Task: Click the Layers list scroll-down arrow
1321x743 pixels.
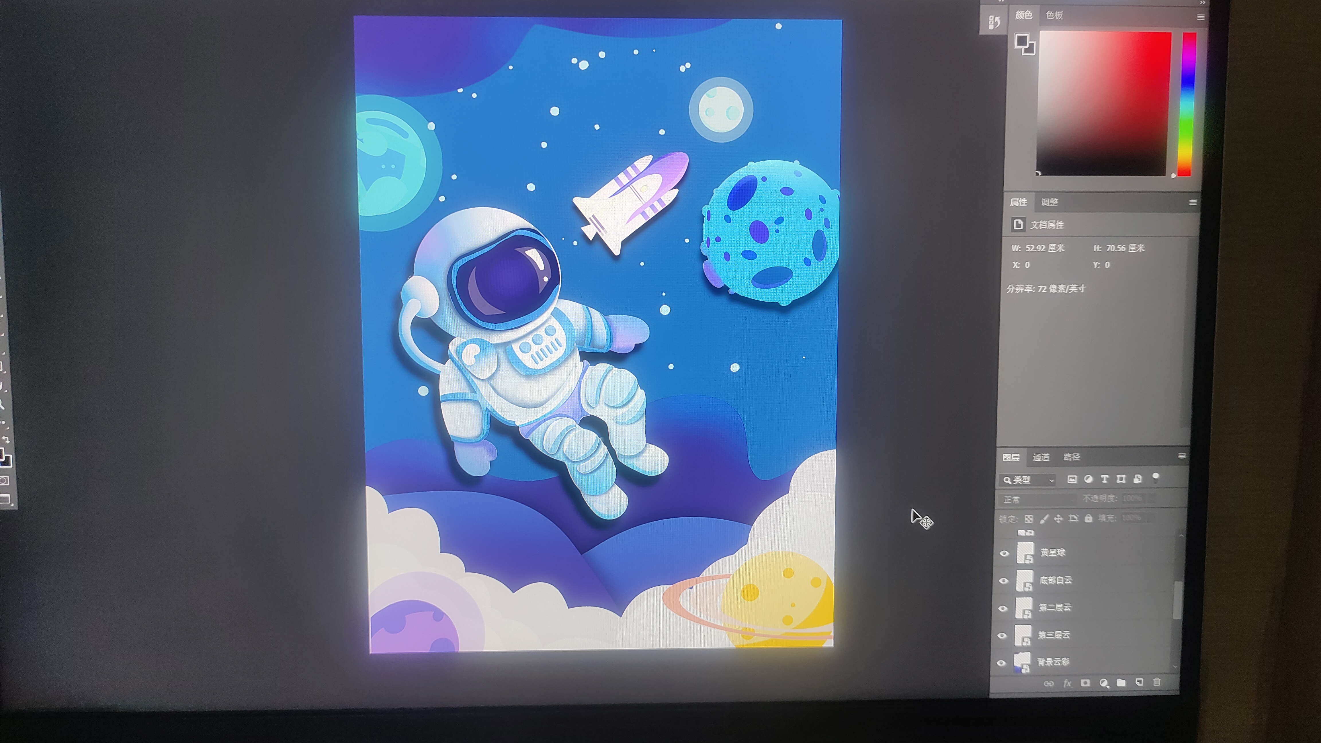Action: point(1175,666)
